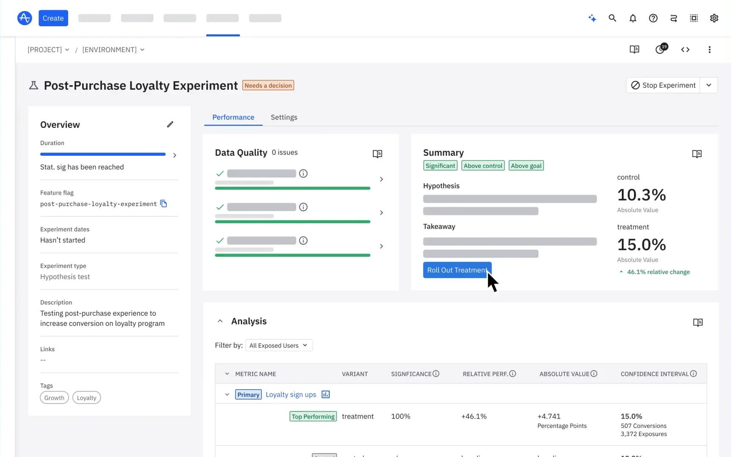Click the first data quality green progress bar

[292, 188]
